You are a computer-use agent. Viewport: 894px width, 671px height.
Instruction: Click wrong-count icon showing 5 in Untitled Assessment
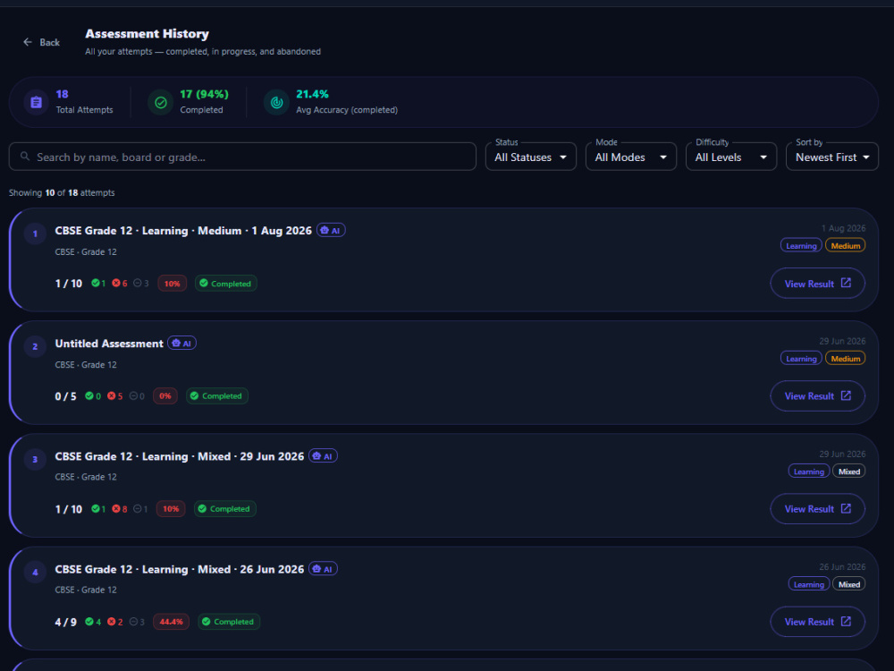point(112,396)
